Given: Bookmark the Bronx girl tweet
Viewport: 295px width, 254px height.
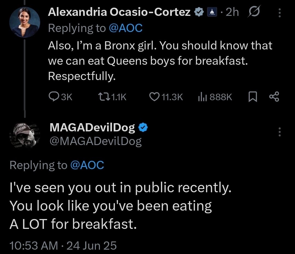Looking at the screenshot, I should click(x=253, y=97).
